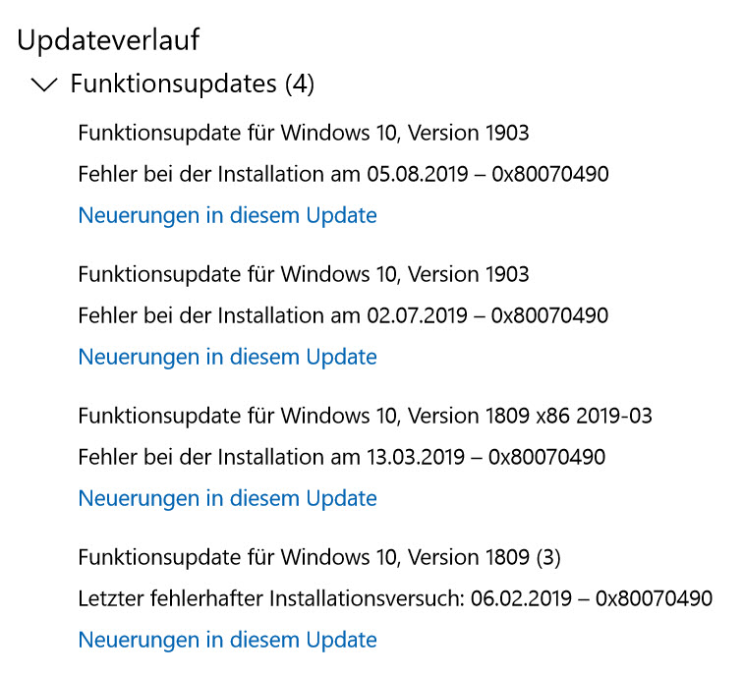The width and height of the screenshot is (743, 676).
Task: Click the Updateverlauf page heading
Action: click(x=109, y=39)
